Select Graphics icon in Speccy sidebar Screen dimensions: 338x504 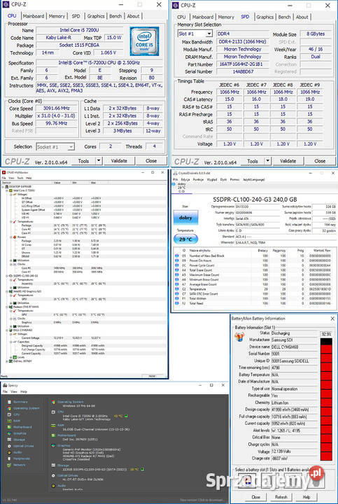[9, 433]
